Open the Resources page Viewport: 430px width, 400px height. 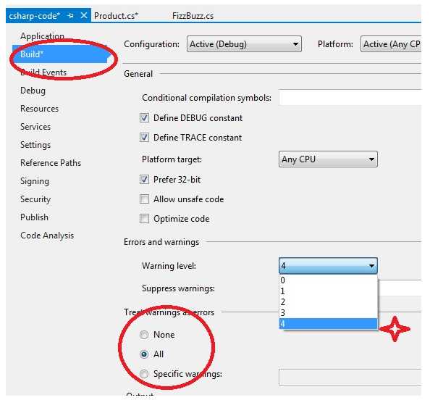pos(40,109)
